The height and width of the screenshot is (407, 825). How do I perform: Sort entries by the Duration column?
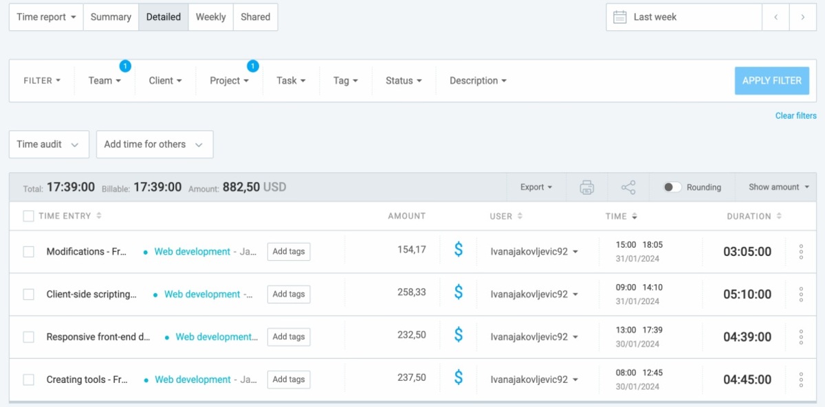753,216
